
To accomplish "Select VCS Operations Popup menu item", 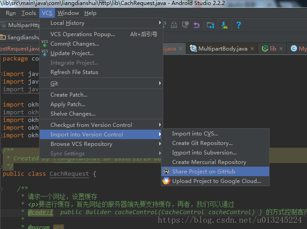I will click(x=101, y=34).
